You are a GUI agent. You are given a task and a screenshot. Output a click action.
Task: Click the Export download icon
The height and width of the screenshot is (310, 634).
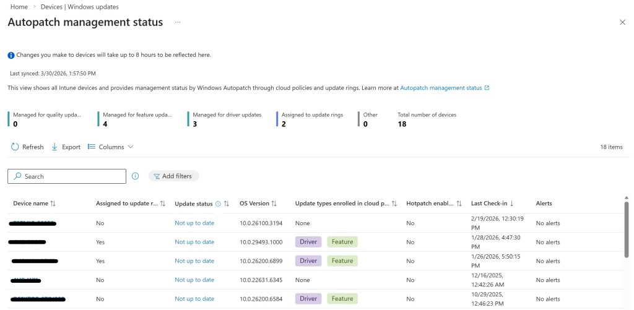(x=54, y=147)
